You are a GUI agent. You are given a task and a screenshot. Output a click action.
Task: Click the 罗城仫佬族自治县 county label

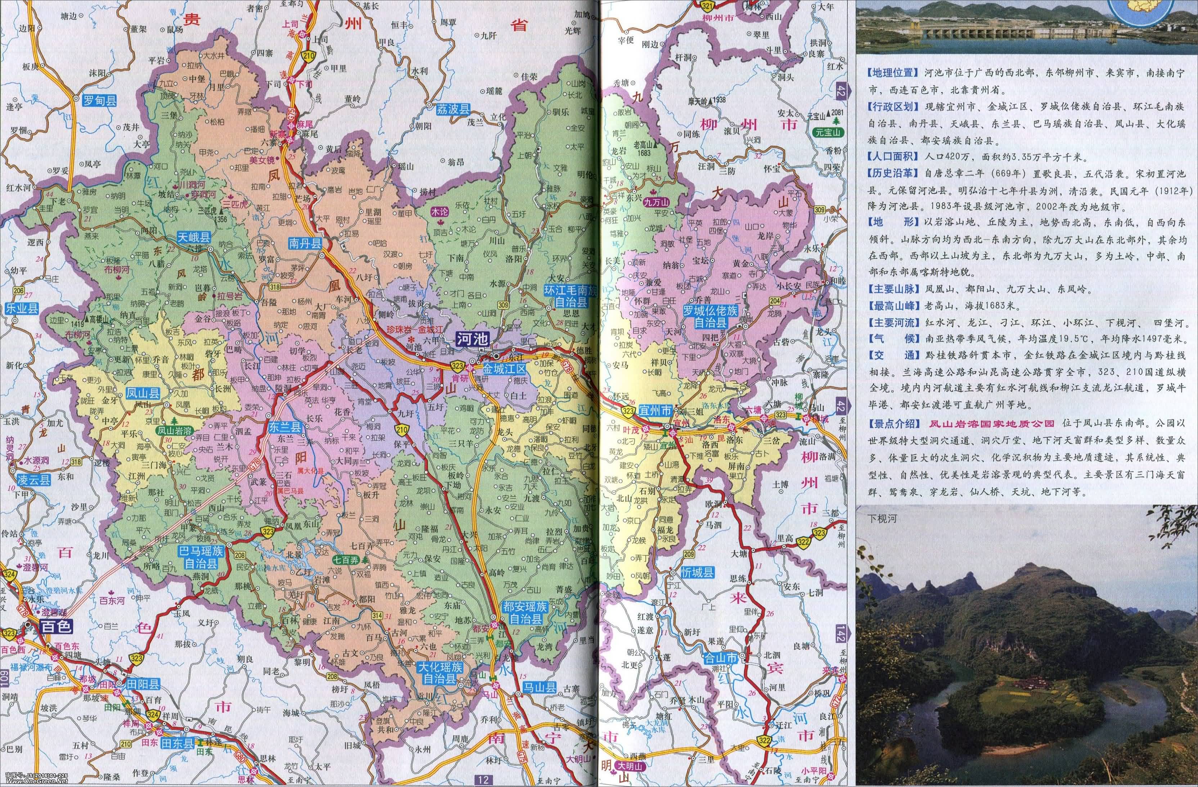coord(710,317)
